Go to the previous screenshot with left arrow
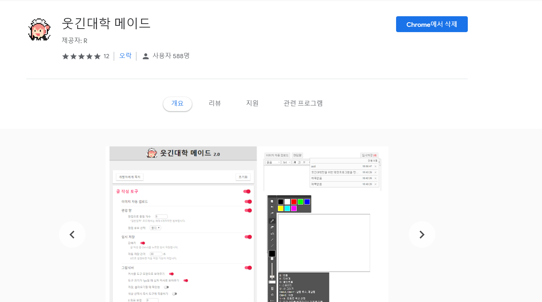This screenshot has height=302, width=542. tap(72, 235)
